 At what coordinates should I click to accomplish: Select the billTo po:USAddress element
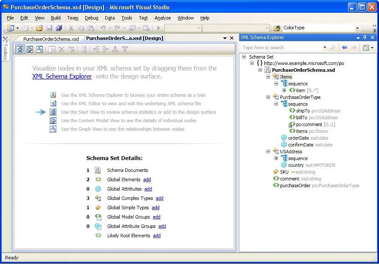(x=314, y=118)
